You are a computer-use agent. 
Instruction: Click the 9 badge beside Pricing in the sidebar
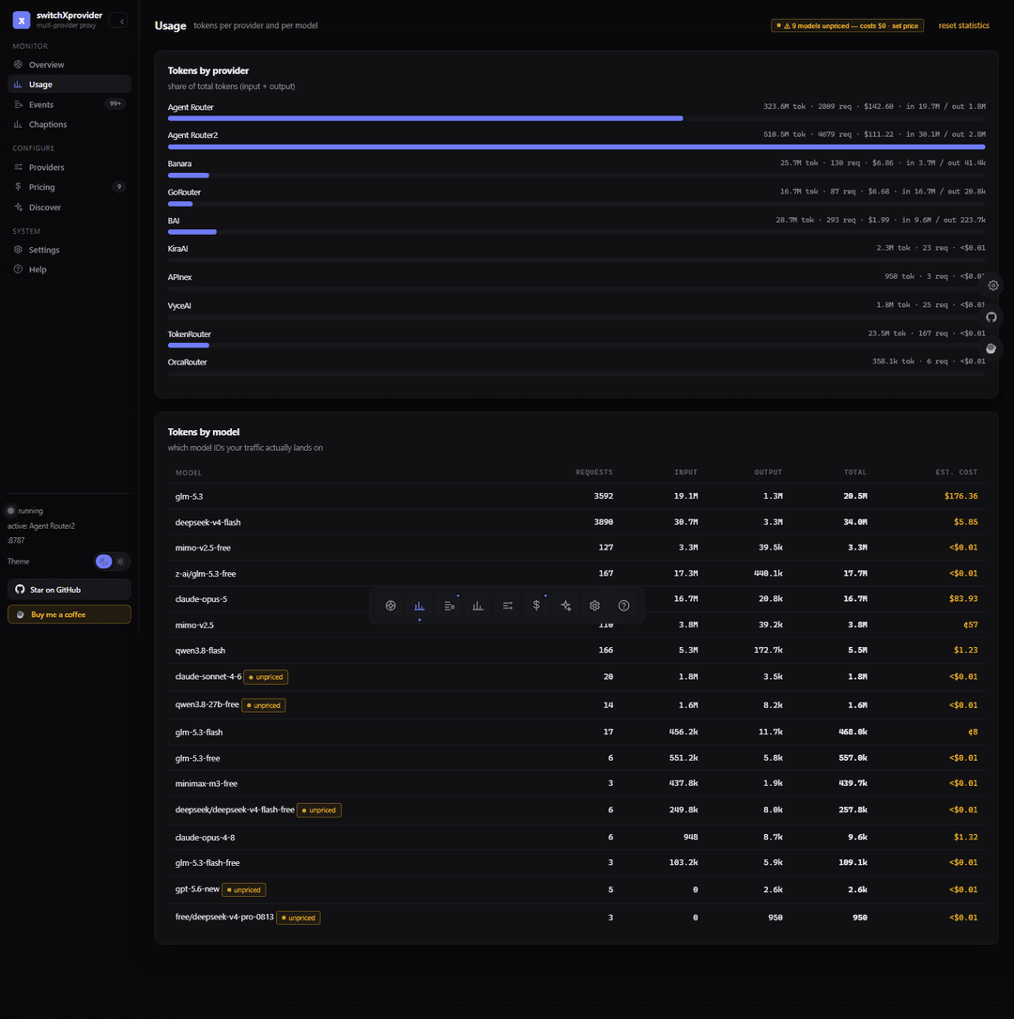(119, 187)
